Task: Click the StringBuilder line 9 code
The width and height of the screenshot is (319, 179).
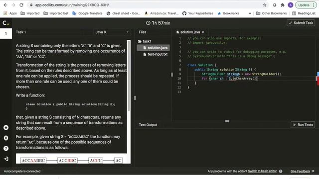Action: pos(241,74)
